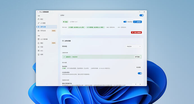Image resolution: width=194 pixels, height=104 pixels.
Task: Open the sidebar item directly below MCP 服务器
Action: pyautogui.click(x=47, y=43)
